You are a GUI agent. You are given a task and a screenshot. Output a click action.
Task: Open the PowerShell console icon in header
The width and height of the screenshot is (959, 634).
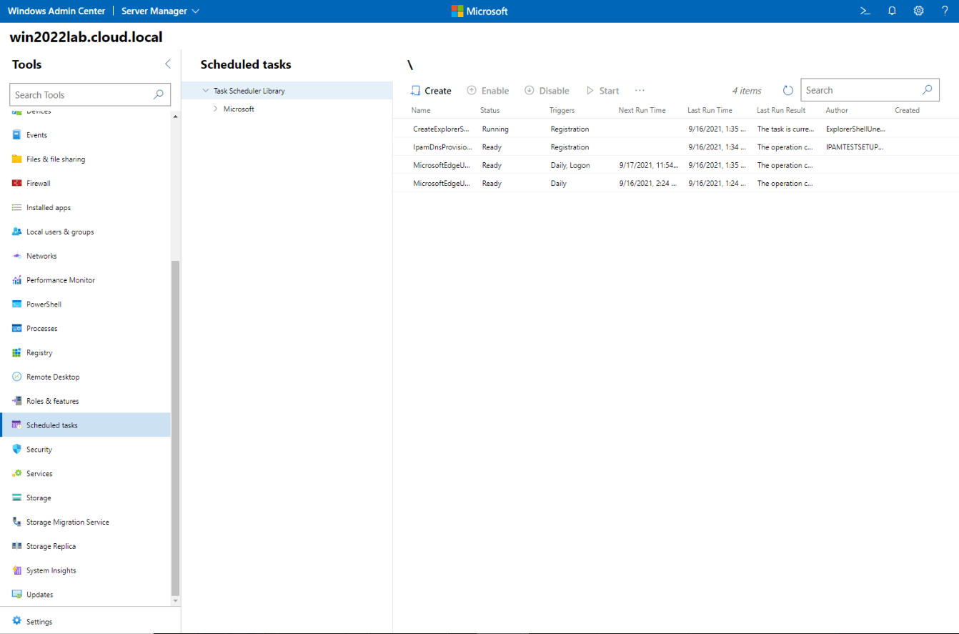click(x=865, y=11)
